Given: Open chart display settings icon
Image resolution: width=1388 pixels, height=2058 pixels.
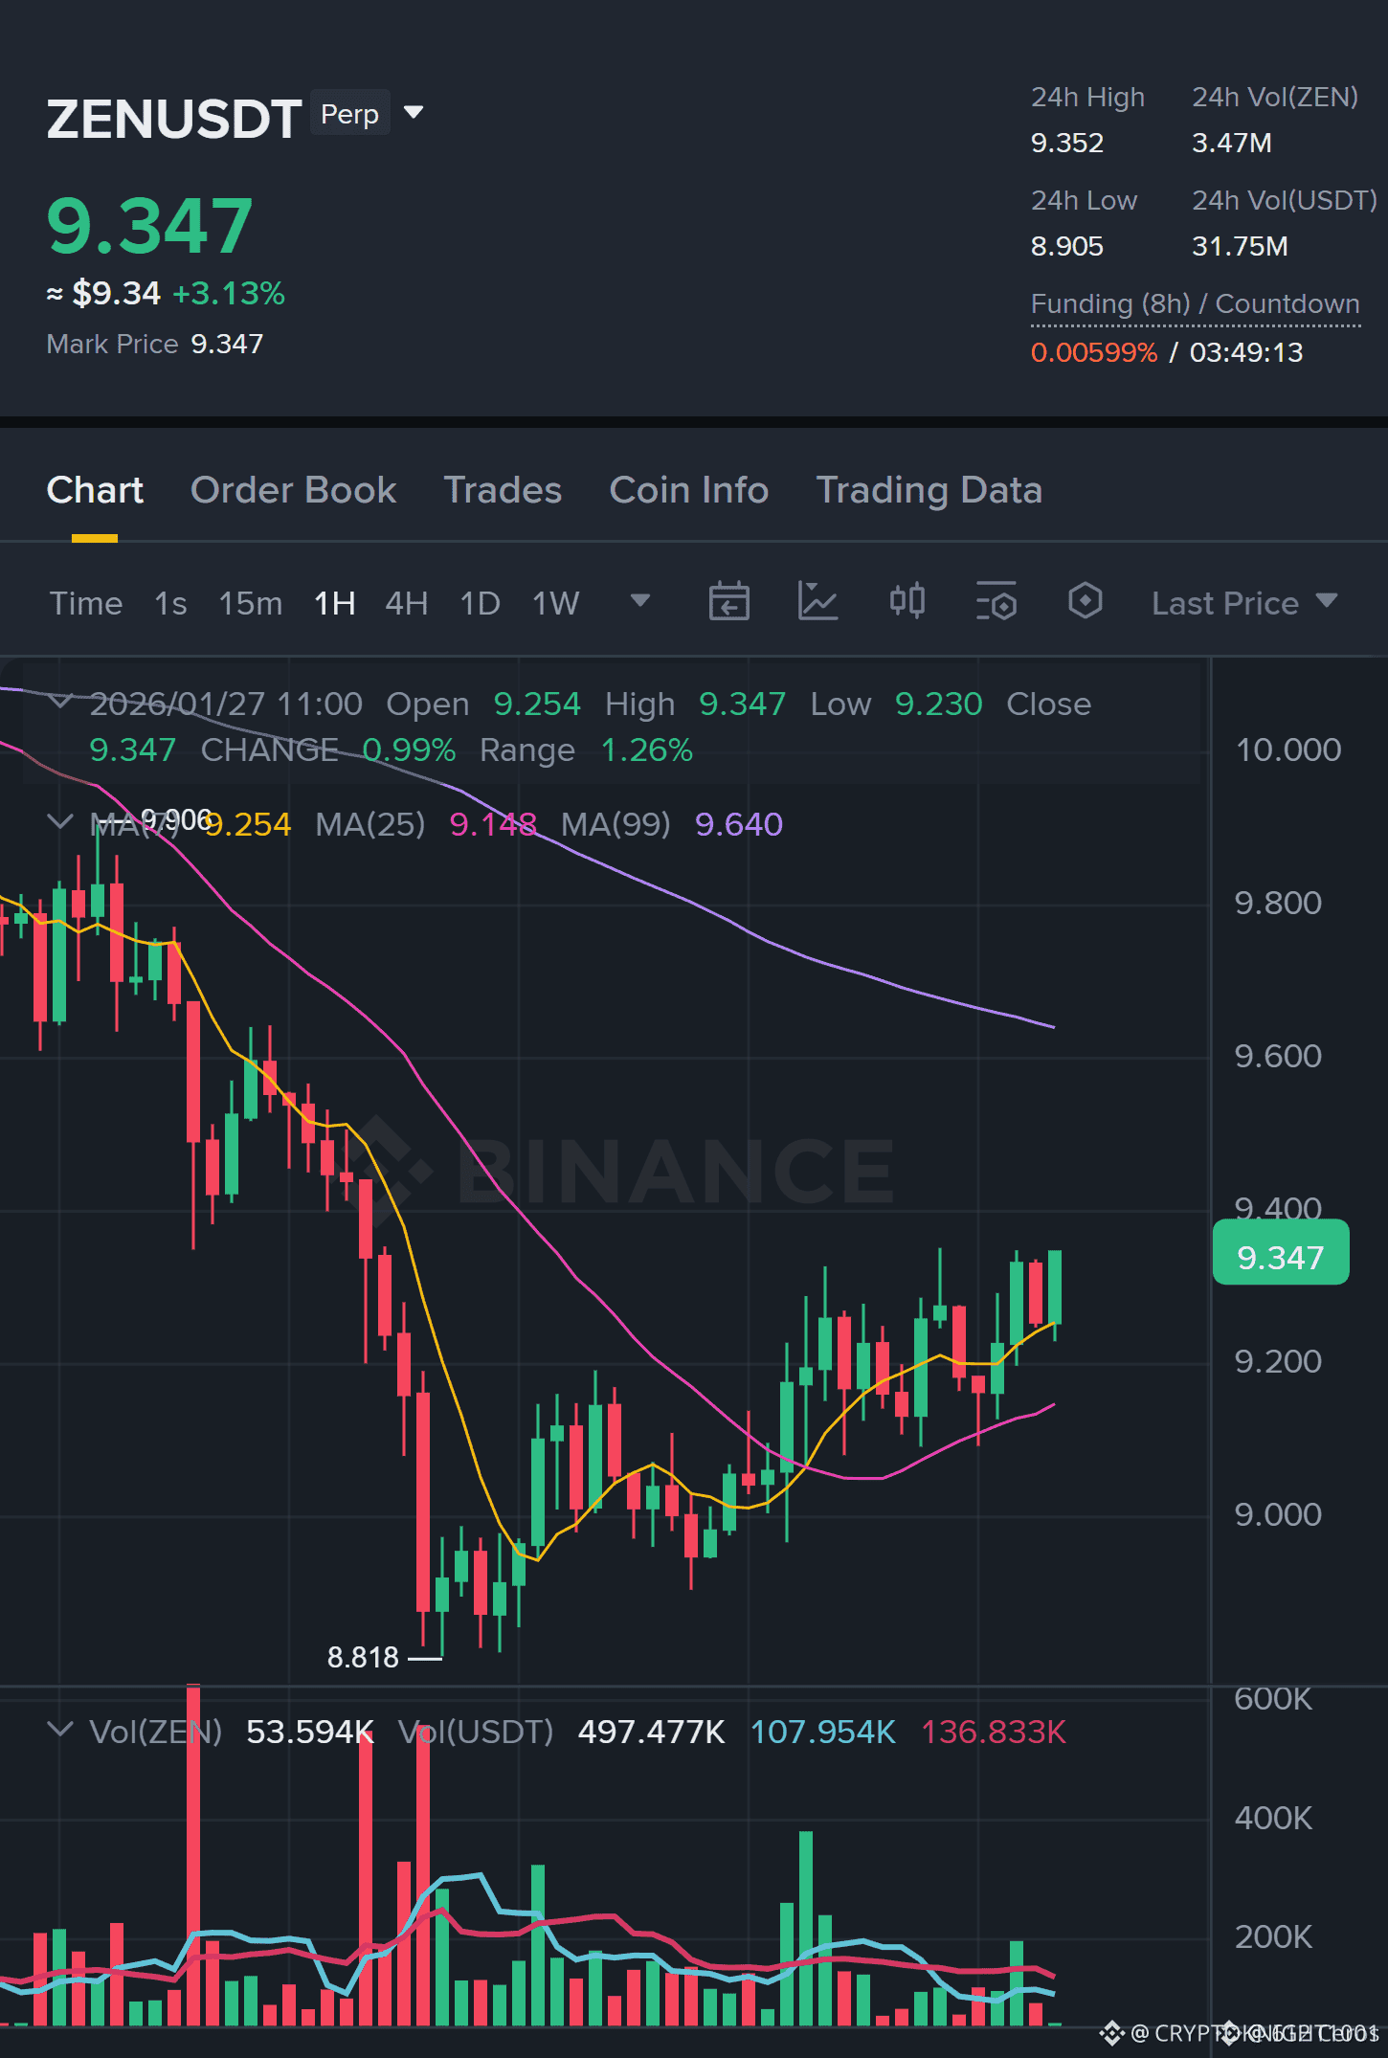Looking at the screenshot, I should (x=996, y=602).
